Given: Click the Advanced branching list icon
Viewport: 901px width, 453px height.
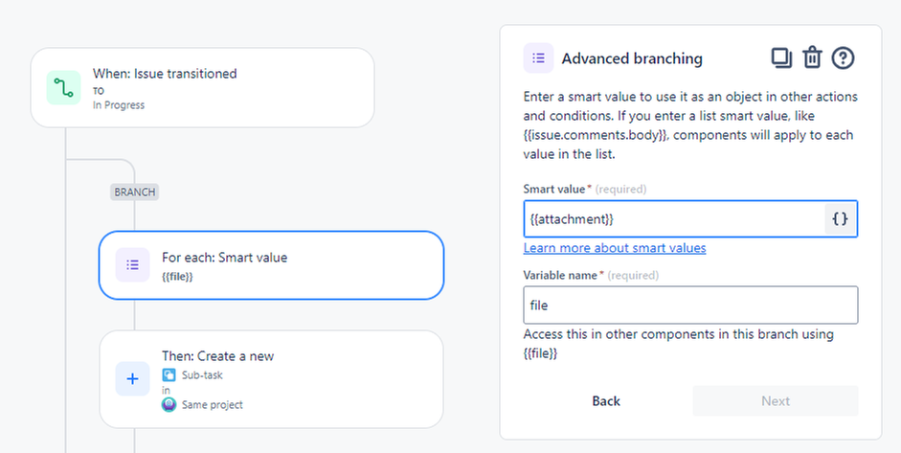Looking at the screenshot, I should click(x=538, y=58).
